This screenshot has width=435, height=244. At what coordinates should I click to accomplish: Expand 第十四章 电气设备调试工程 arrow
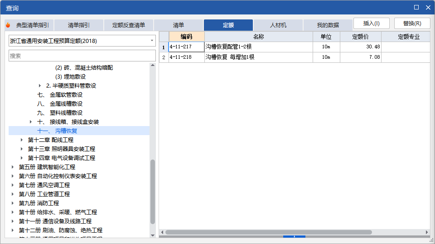click(21, 158)
